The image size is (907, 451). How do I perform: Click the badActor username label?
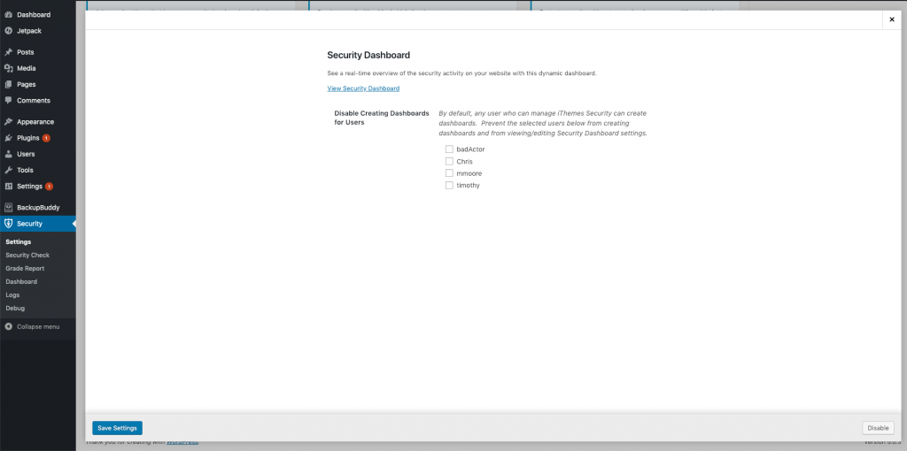470,149
